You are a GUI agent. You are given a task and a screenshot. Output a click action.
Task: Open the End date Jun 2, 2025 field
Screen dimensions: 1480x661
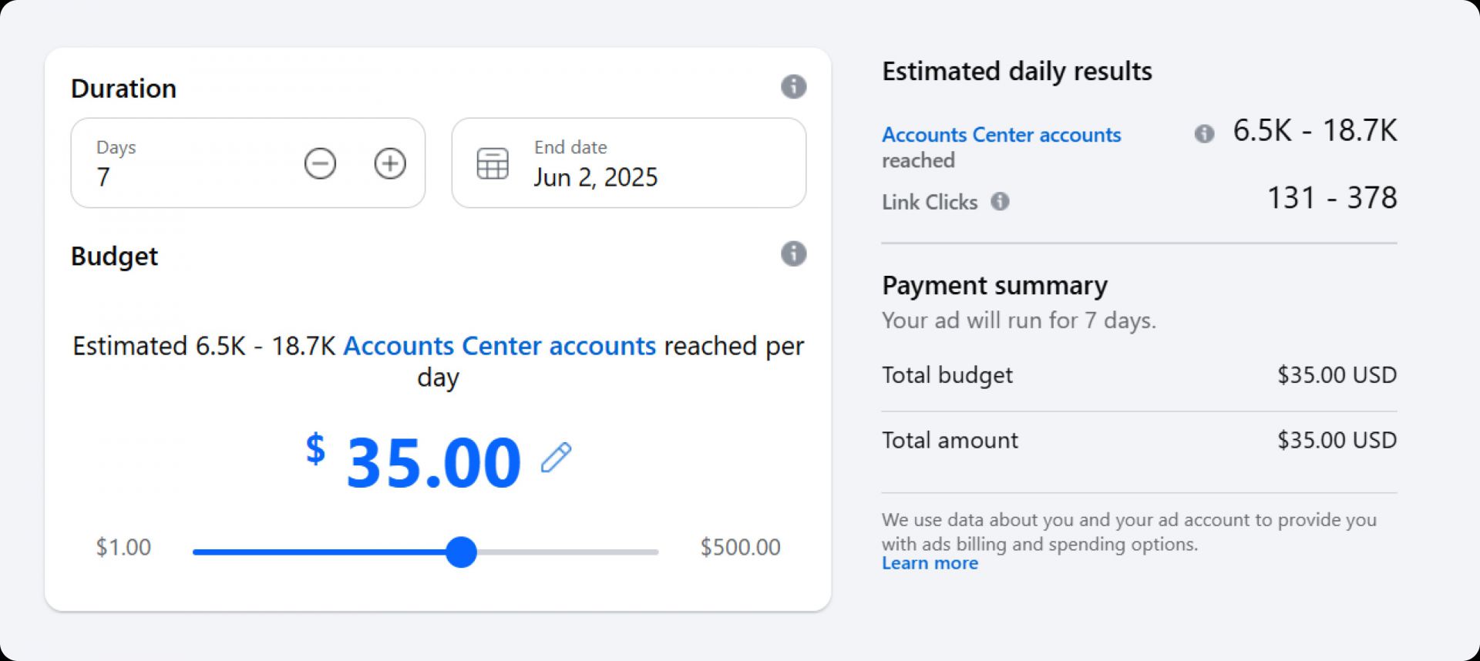(596, 177)
